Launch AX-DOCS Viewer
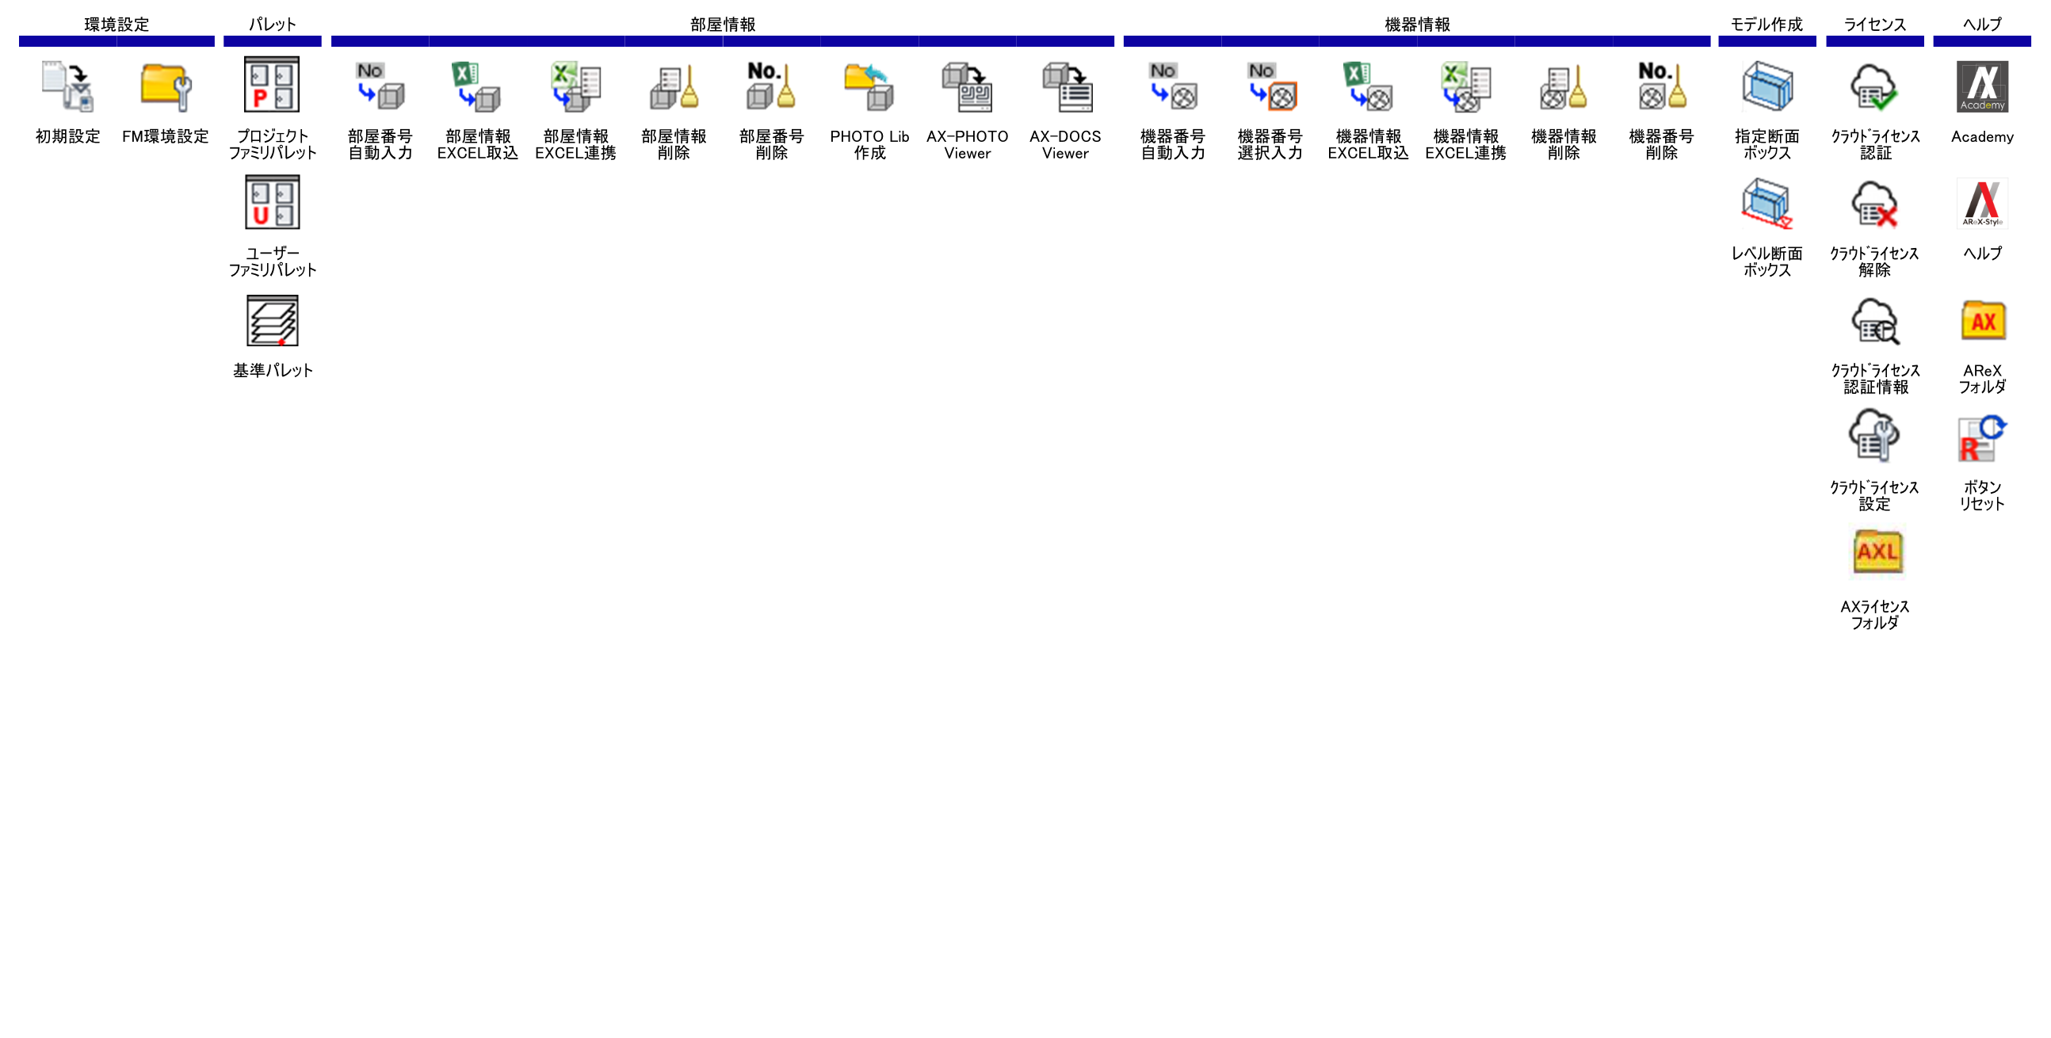Screen dimensions: 2051x1038 coord(1065,87)
